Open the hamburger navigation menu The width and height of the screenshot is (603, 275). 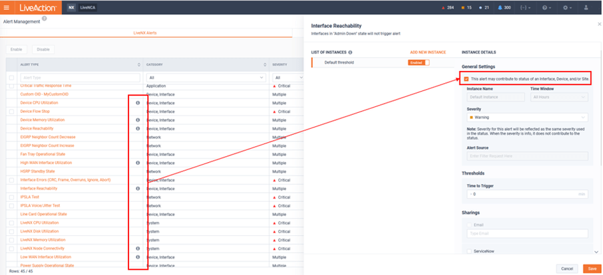pyautogui.click(x=7, y=7)
